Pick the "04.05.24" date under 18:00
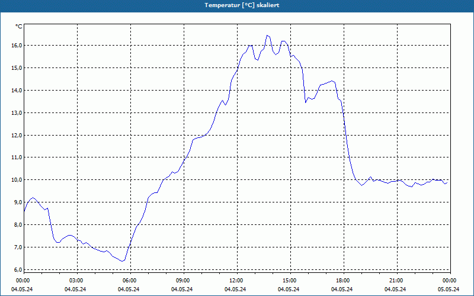 [x=342, y=289]
